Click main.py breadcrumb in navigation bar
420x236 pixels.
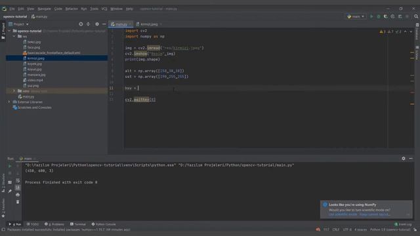pyautogui.click(x=39, y=16)
